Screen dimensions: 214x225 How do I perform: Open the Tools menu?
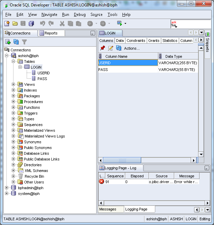point(112,15)
